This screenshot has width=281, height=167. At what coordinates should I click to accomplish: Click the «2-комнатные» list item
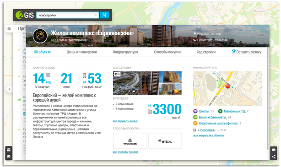tap(124, 104)
